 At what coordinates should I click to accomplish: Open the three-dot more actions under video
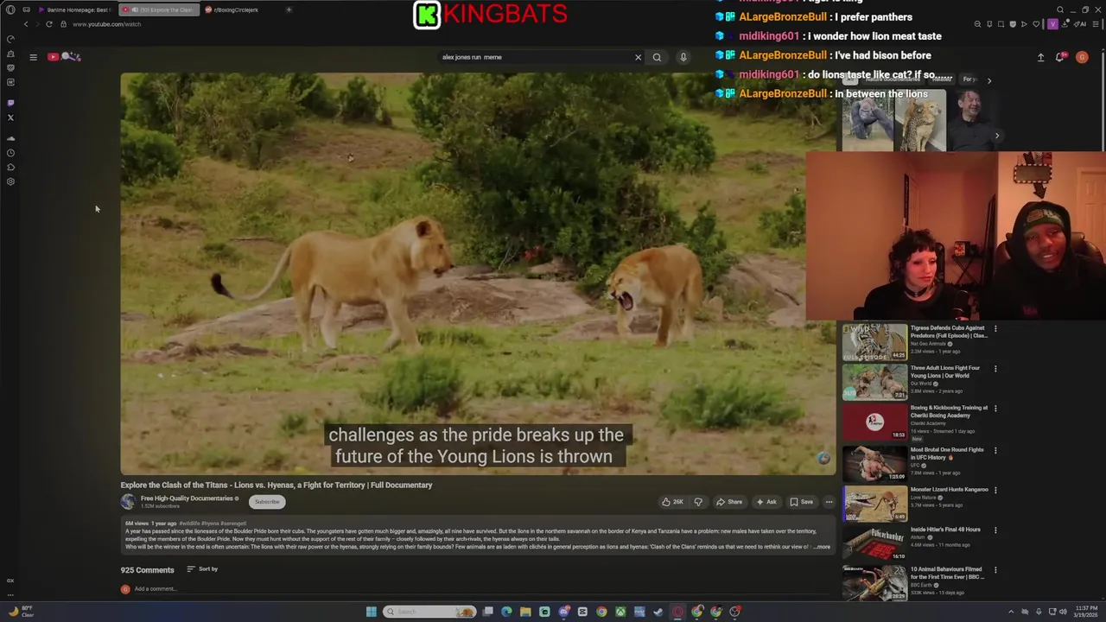tap(829, 502)
